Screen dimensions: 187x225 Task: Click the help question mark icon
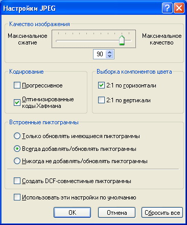[167, 8]
